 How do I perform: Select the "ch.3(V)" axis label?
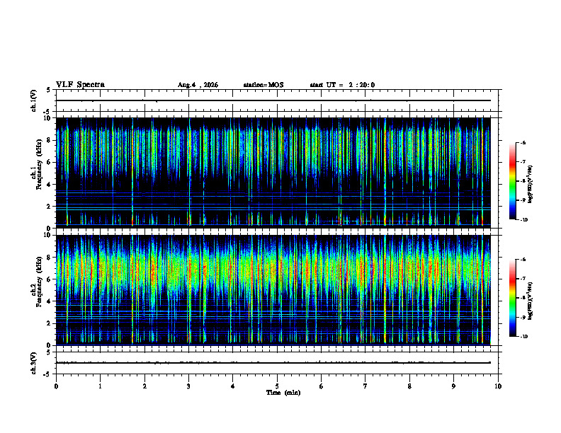point(34,363)
